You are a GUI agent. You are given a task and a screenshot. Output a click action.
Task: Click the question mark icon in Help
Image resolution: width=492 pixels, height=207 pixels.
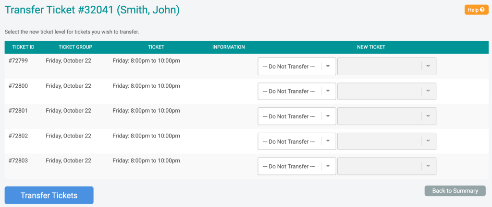tap(482, 10)
